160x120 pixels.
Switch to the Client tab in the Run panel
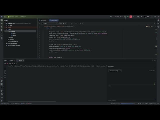[x=12, y=60]
